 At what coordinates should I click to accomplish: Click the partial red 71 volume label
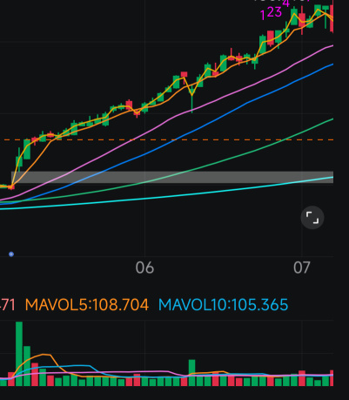[x=7, y=305]
